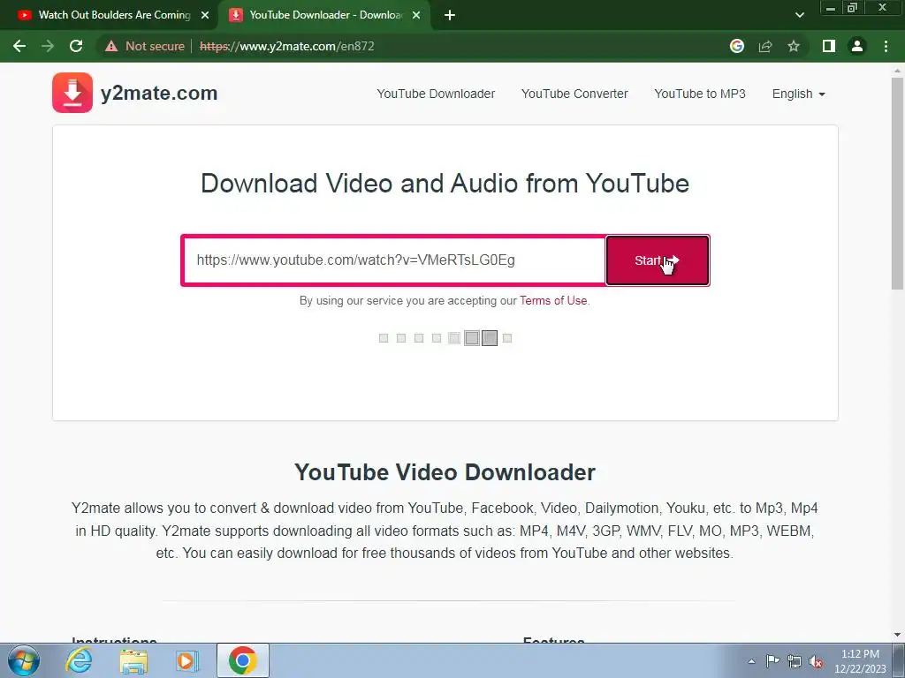Go back with the browser back arrow
Image resolution: width=905 pixels, height=678 pixels.
(19, 46)
